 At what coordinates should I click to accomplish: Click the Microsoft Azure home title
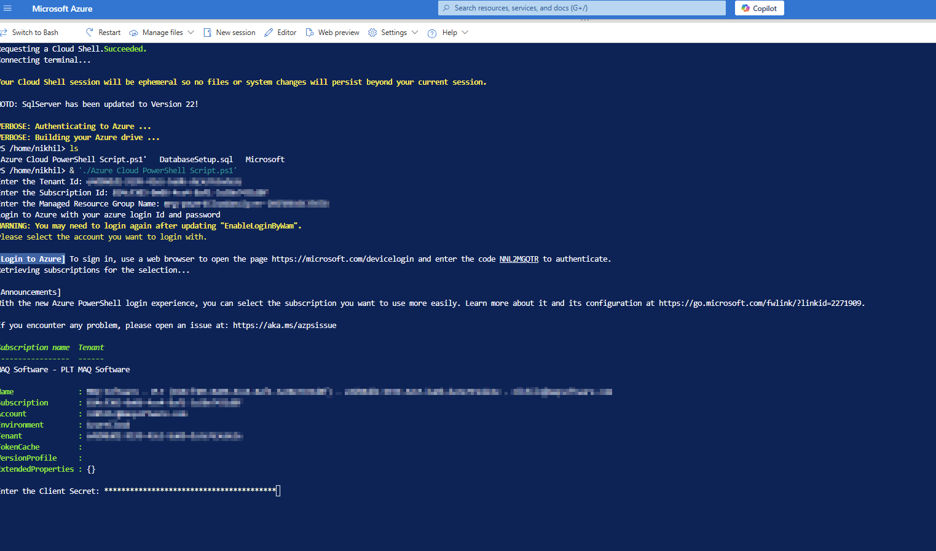pyautogui.click(x=62, y=9)
